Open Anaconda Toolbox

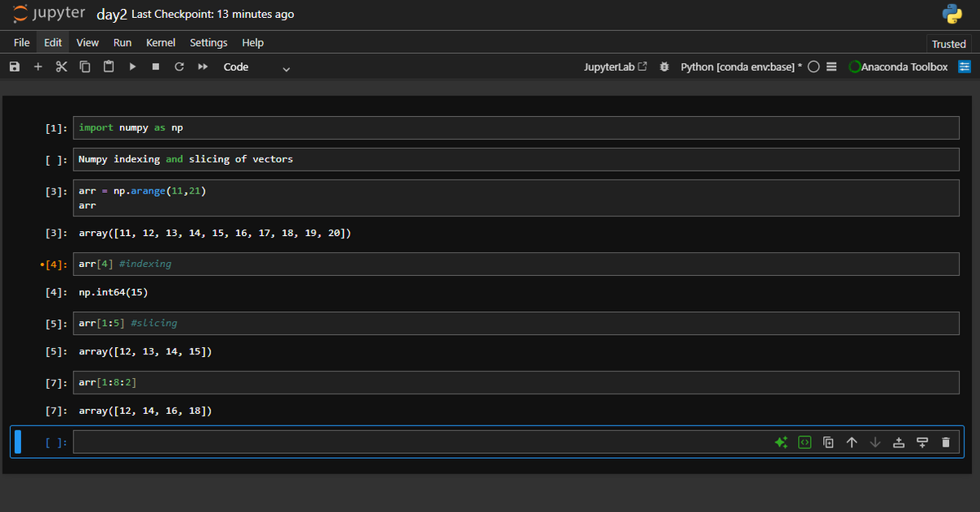point(898,67)
